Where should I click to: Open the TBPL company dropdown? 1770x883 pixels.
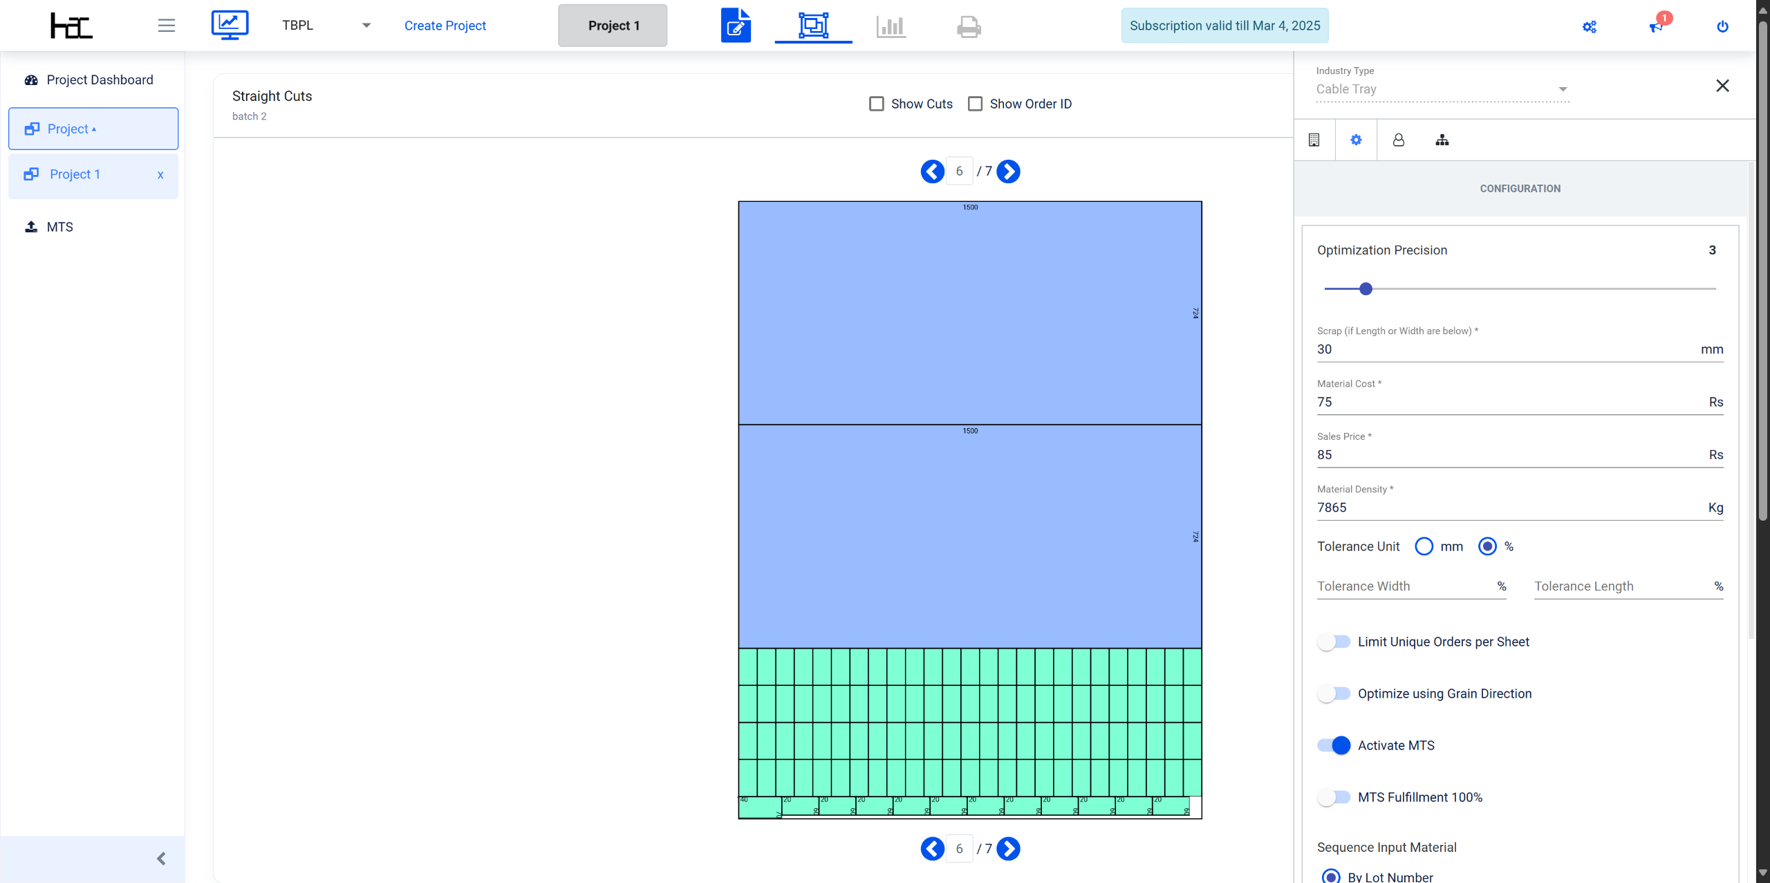click(326, 26)
